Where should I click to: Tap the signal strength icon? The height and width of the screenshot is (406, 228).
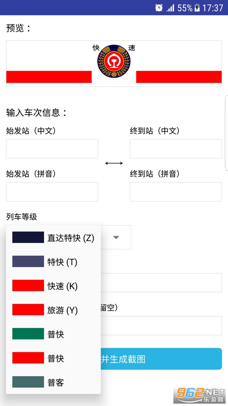[170, 8]
